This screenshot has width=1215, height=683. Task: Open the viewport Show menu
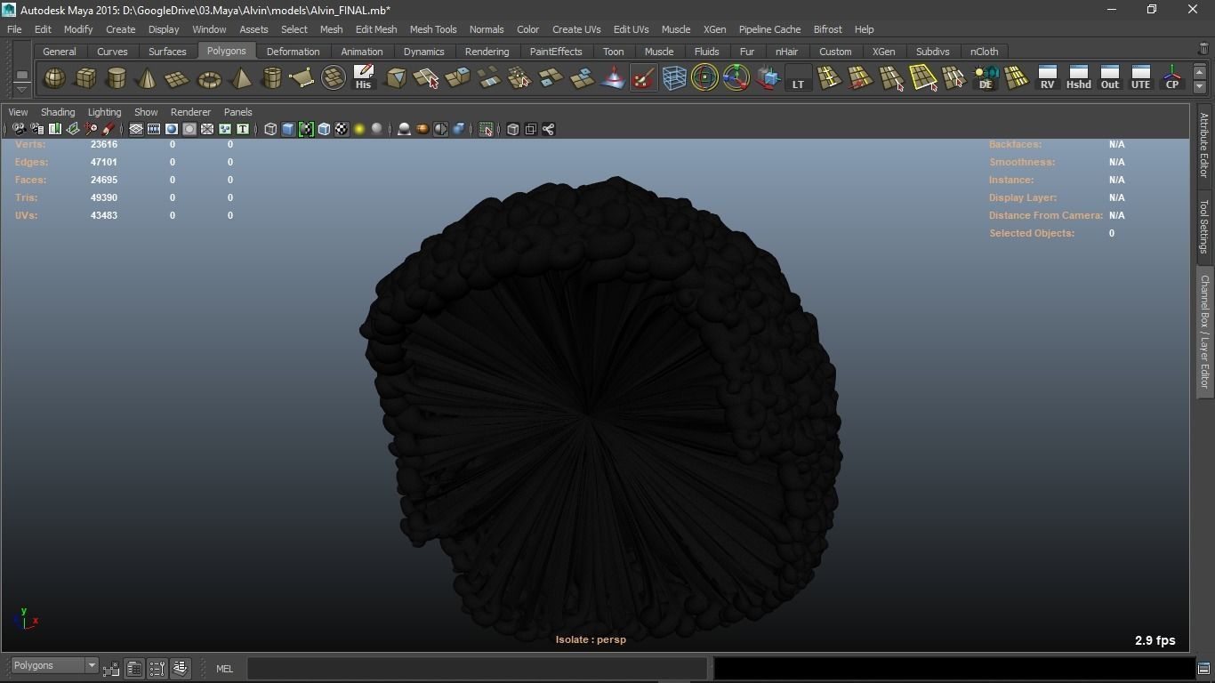(146, 112)
